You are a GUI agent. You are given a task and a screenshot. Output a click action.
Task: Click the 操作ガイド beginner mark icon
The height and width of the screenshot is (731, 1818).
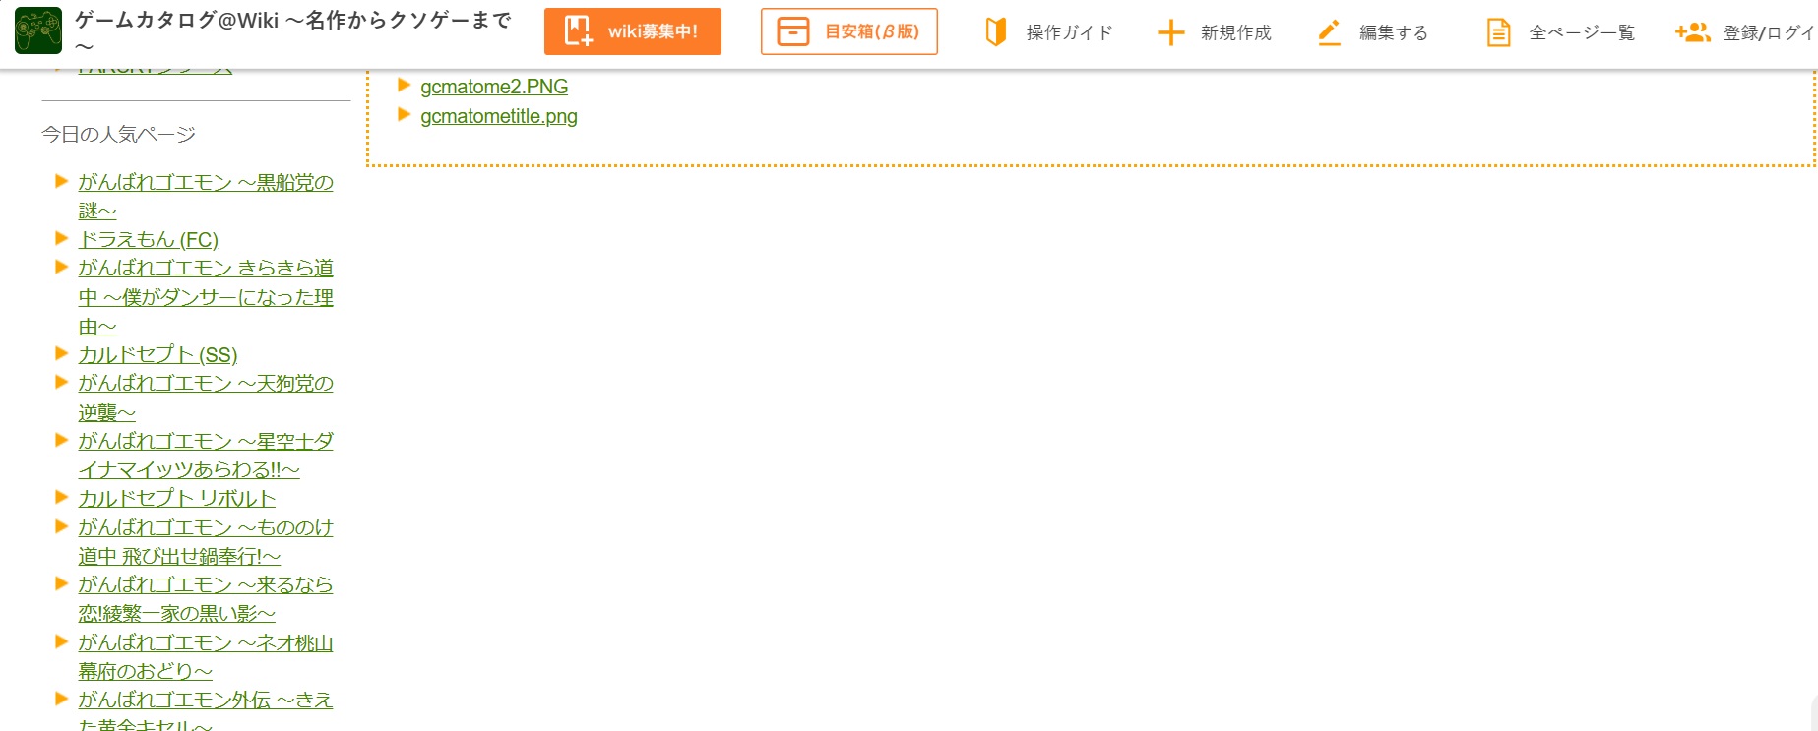point(996,32)
